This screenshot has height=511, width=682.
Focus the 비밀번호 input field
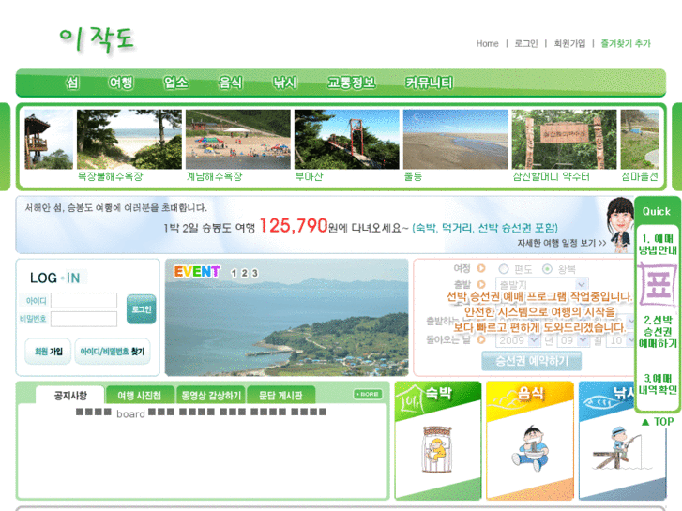pyautogui.click(x=83, y=319)
